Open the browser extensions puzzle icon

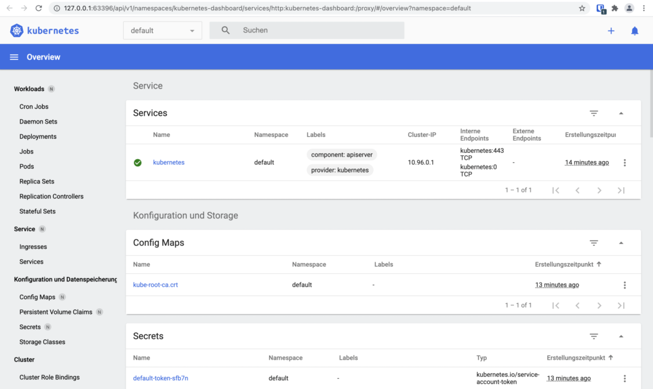615,8
